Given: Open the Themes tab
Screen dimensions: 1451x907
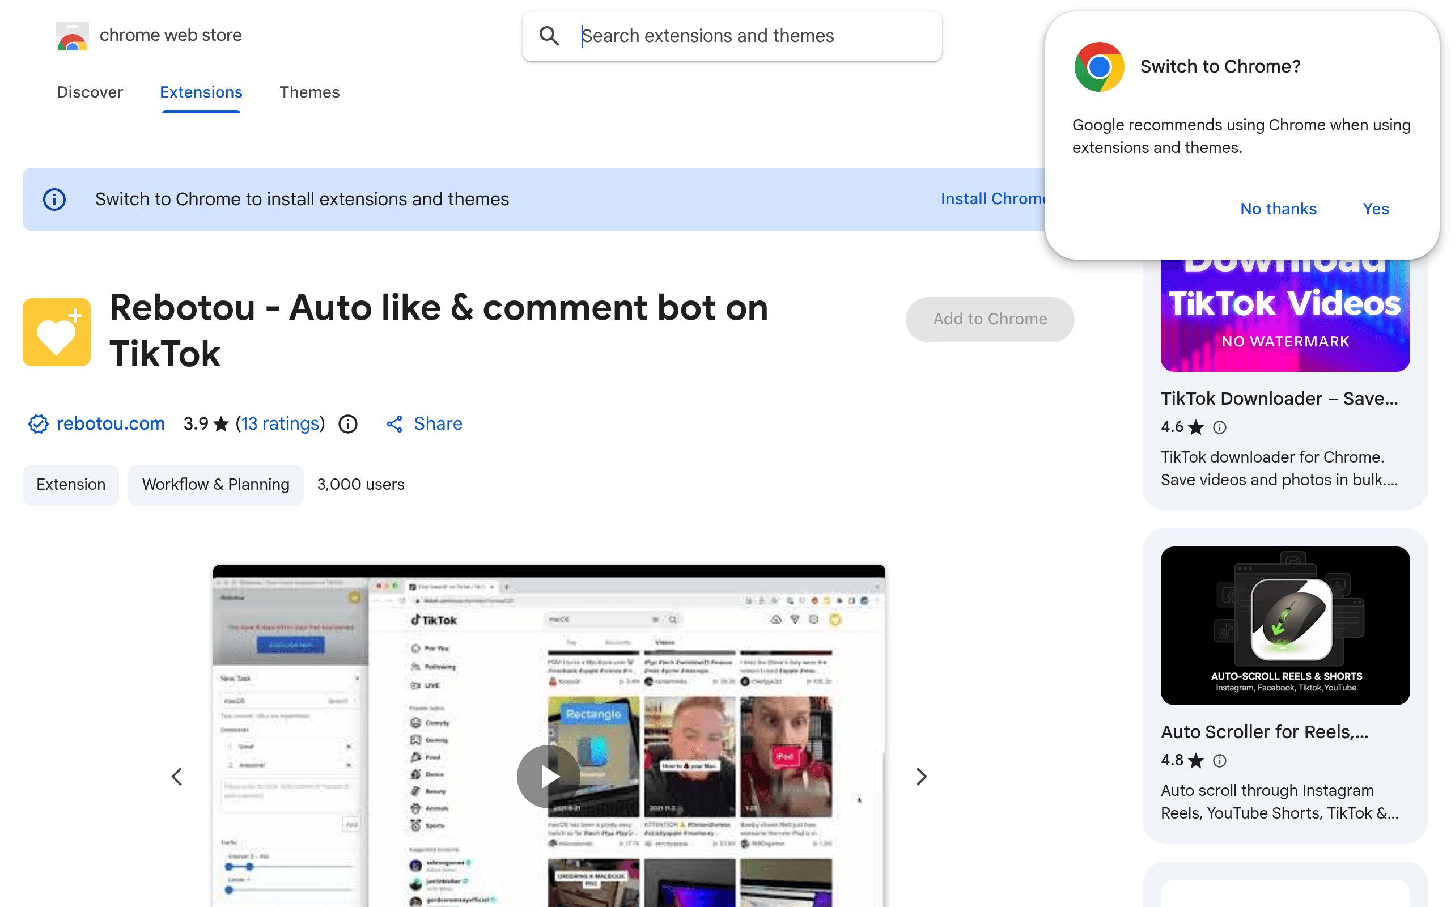Looking at the screenshot, I should [309, 92].
